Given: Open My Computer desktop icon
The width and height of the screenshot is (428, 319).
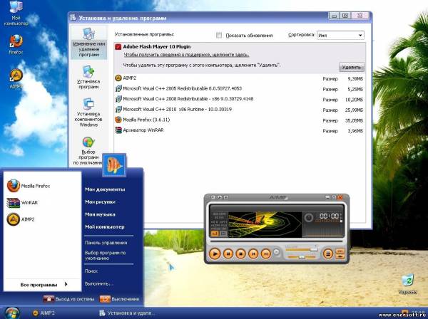Looking at the screenshot, I should click(x=16, y=13).
